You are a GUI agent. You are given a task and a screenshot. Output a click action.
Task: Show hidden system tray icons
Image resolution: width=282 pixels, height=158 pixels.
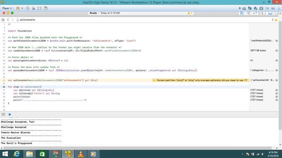coord(242,154)
